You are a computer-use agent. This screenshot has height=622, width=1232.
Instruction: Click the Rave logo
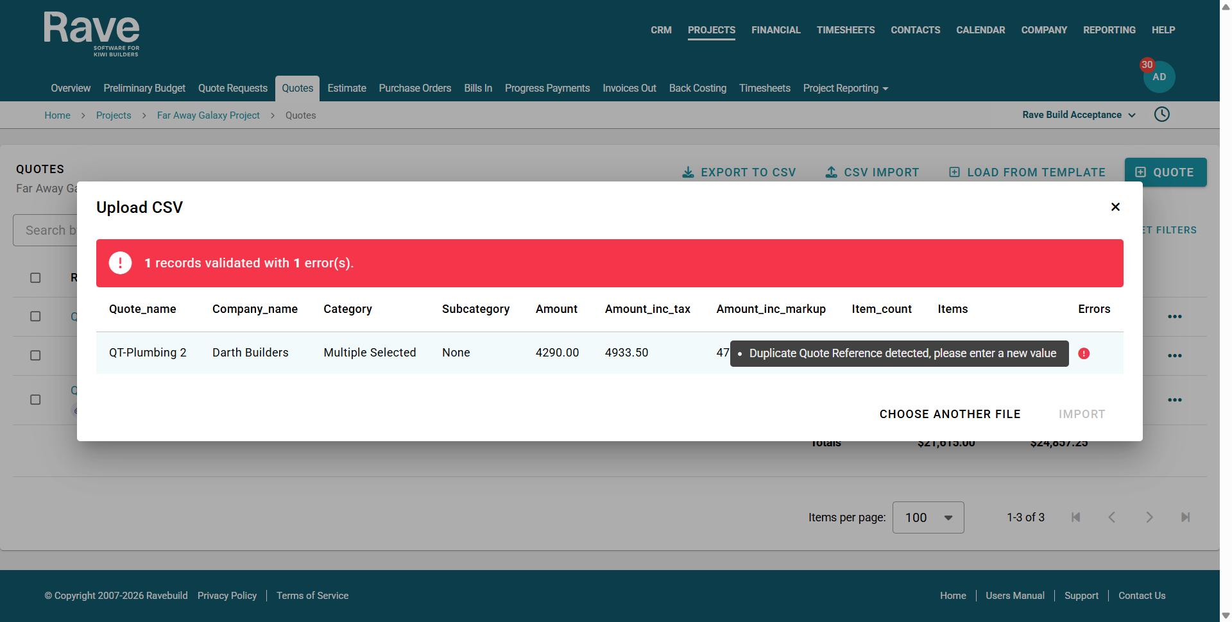(x=92, y=34)
